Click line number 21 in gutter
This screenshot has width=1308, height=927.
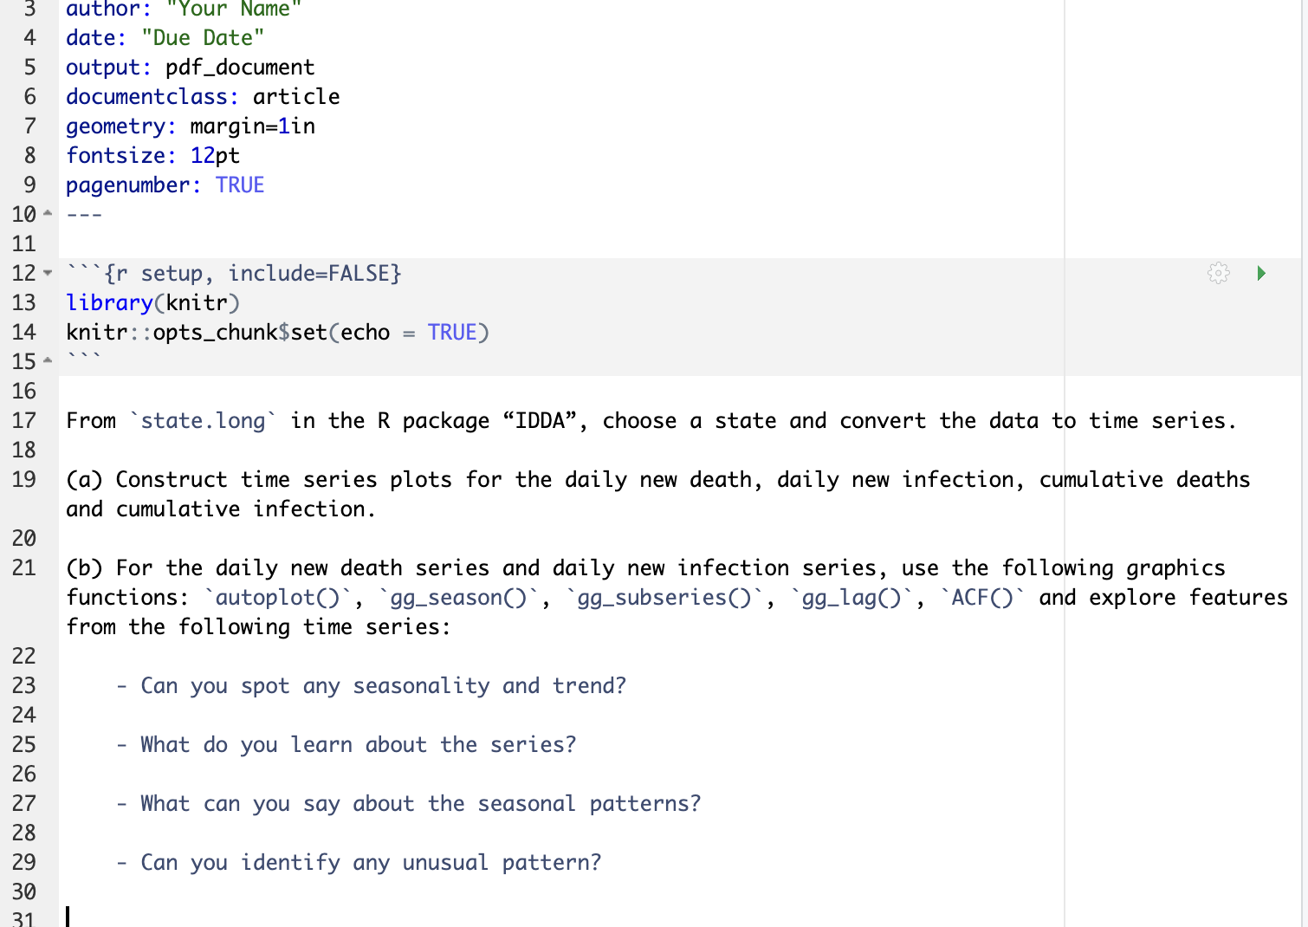[x=24, y=568]
